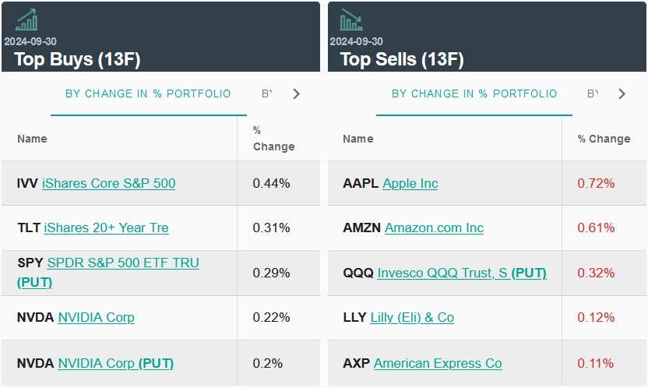
Task: Click the Top Buys Name column header
Action: tap(32, 139)
